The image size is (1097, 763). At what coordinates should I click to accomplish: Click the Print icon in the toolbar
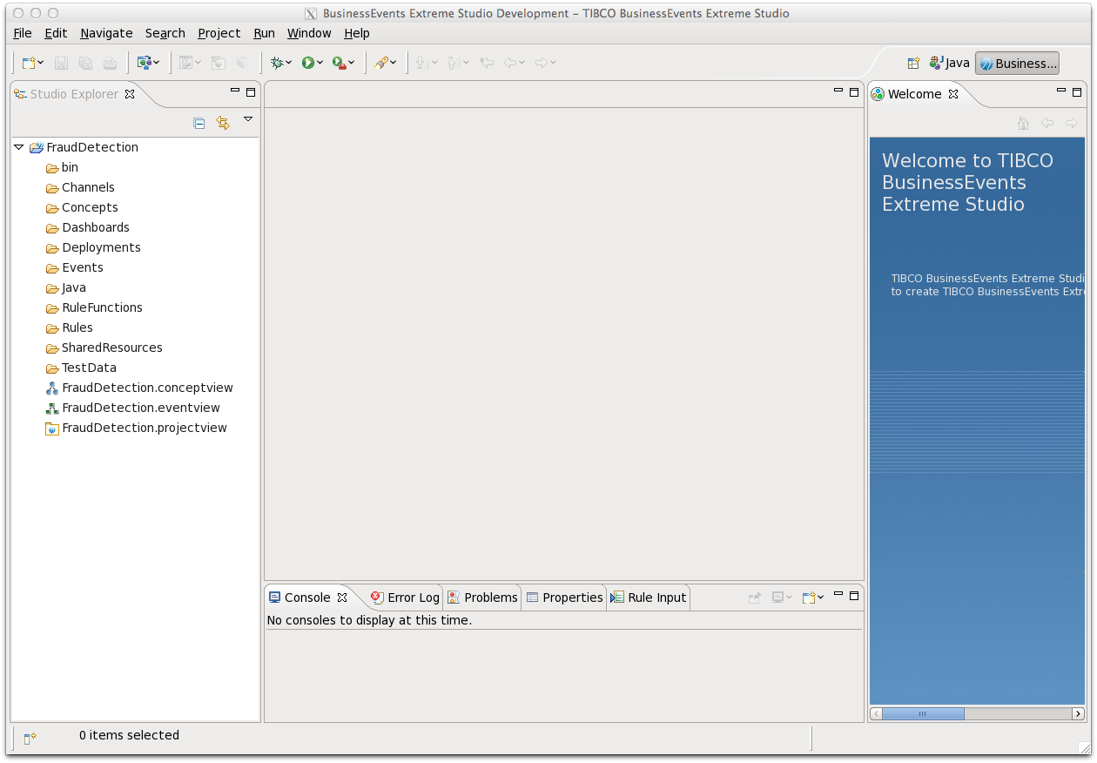point(110,63)
